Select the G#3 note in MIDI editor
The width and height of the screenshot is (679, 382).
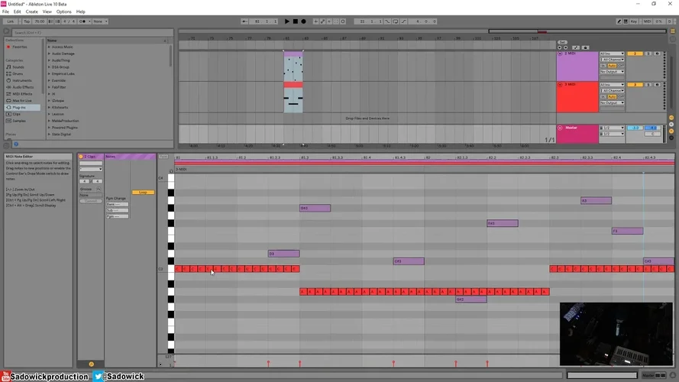point(315,209)
